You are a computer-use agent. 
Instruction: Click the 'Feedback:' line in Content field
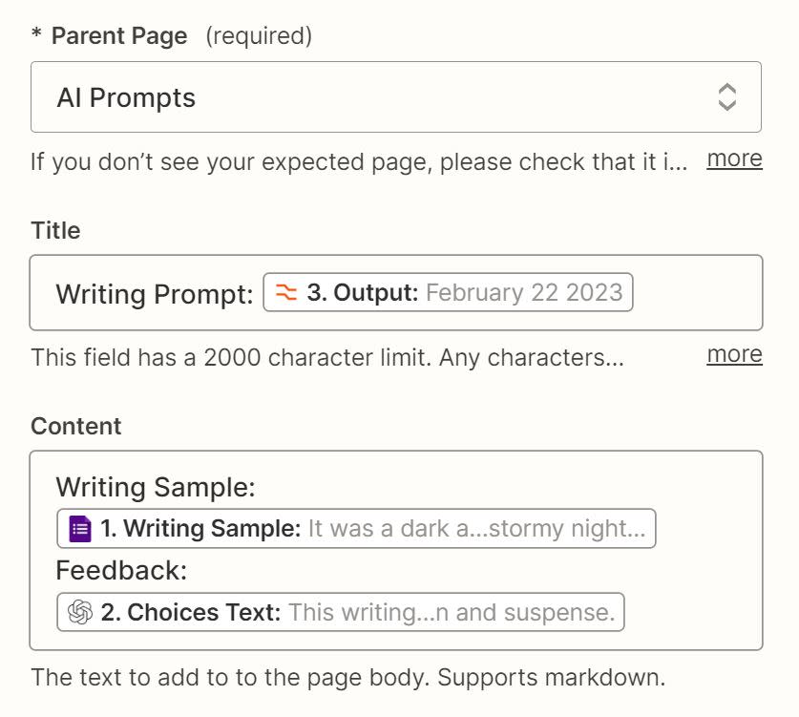click(x=121, y=571)
